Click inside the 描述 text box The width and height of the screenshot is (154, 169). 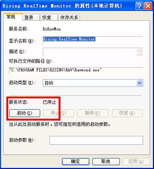tap(89, 52)
